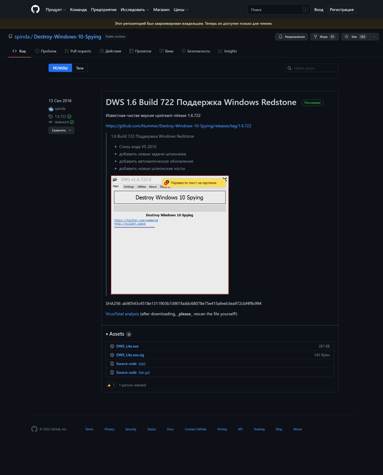Download Source code zip archive
Screen dimensions: 383x475
tap(131, 364)
